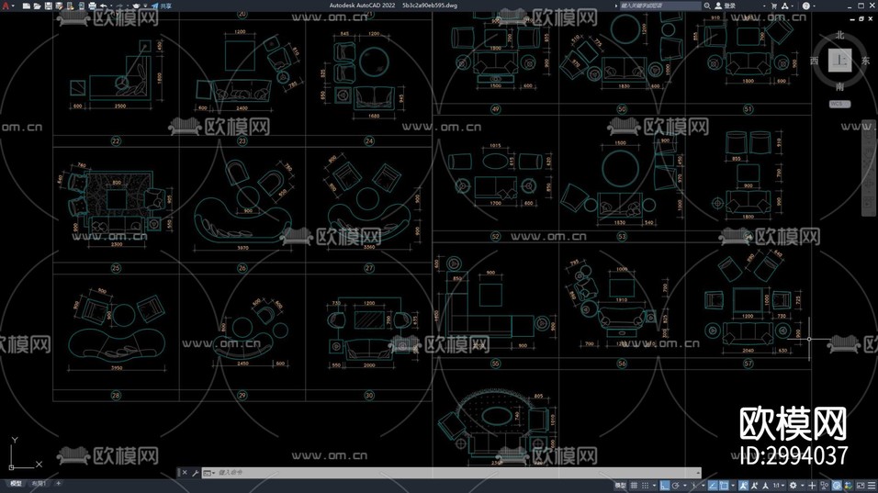Restore the drawing window (inner restore button)
Image resolution: width=878 pixels, height=493 pixels.
(861, 18)
